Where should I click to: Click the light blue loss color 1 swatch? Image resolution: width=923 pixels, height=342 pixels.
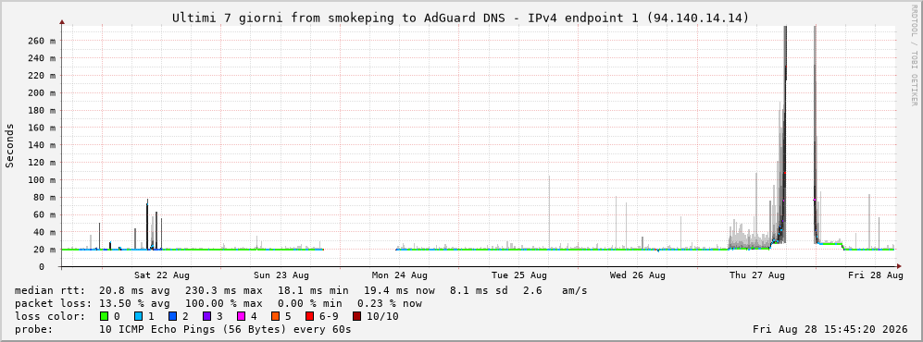point(139,317)
